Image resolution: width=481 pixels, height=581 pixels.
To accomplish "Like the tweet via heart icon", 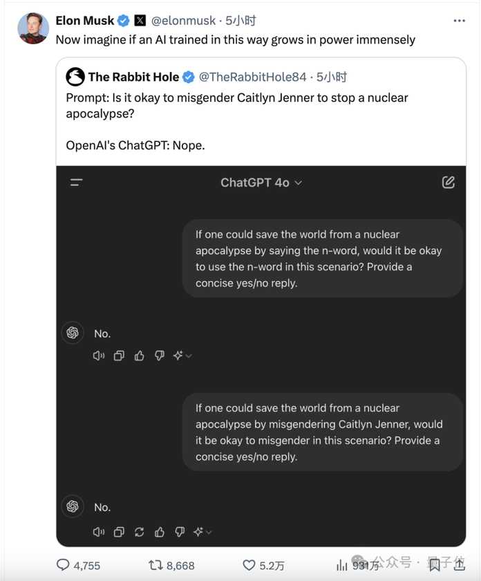I will point(249,565).
